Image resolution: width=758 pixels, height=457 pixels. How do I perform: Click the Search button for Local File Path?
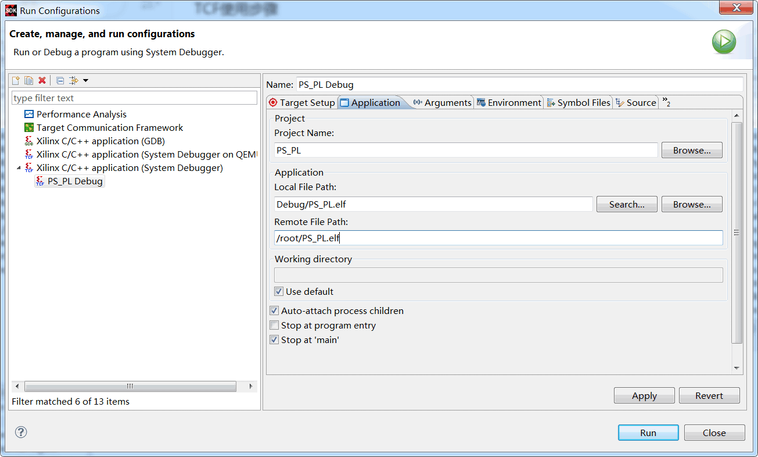[x=626, y=204]
